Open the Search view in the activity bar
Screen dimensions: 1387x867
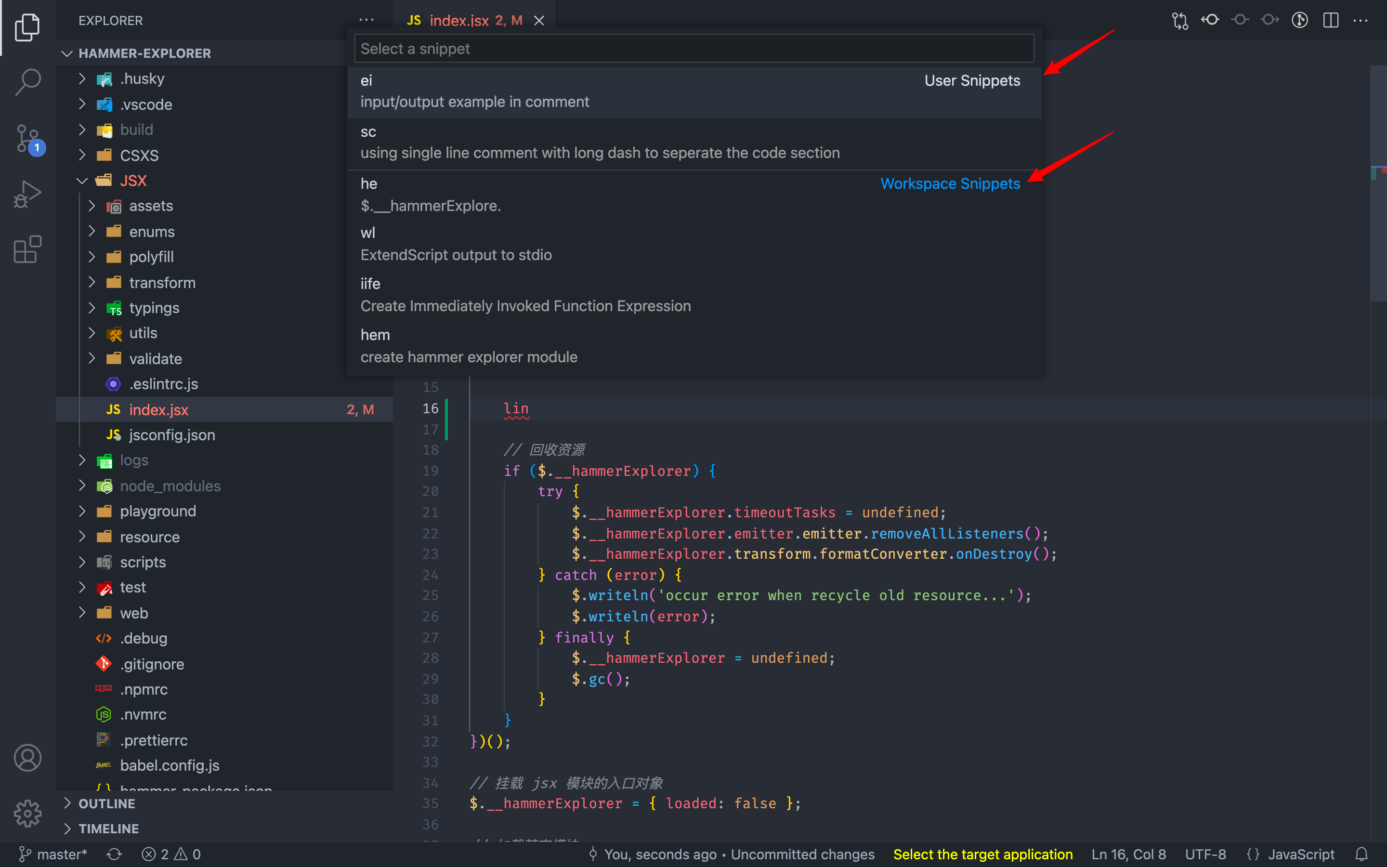27,82
